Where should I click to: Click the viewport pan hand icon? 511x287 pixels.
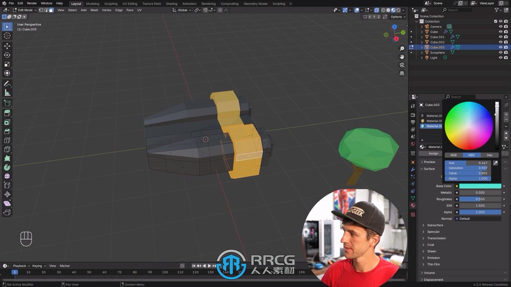coord(402,57)
